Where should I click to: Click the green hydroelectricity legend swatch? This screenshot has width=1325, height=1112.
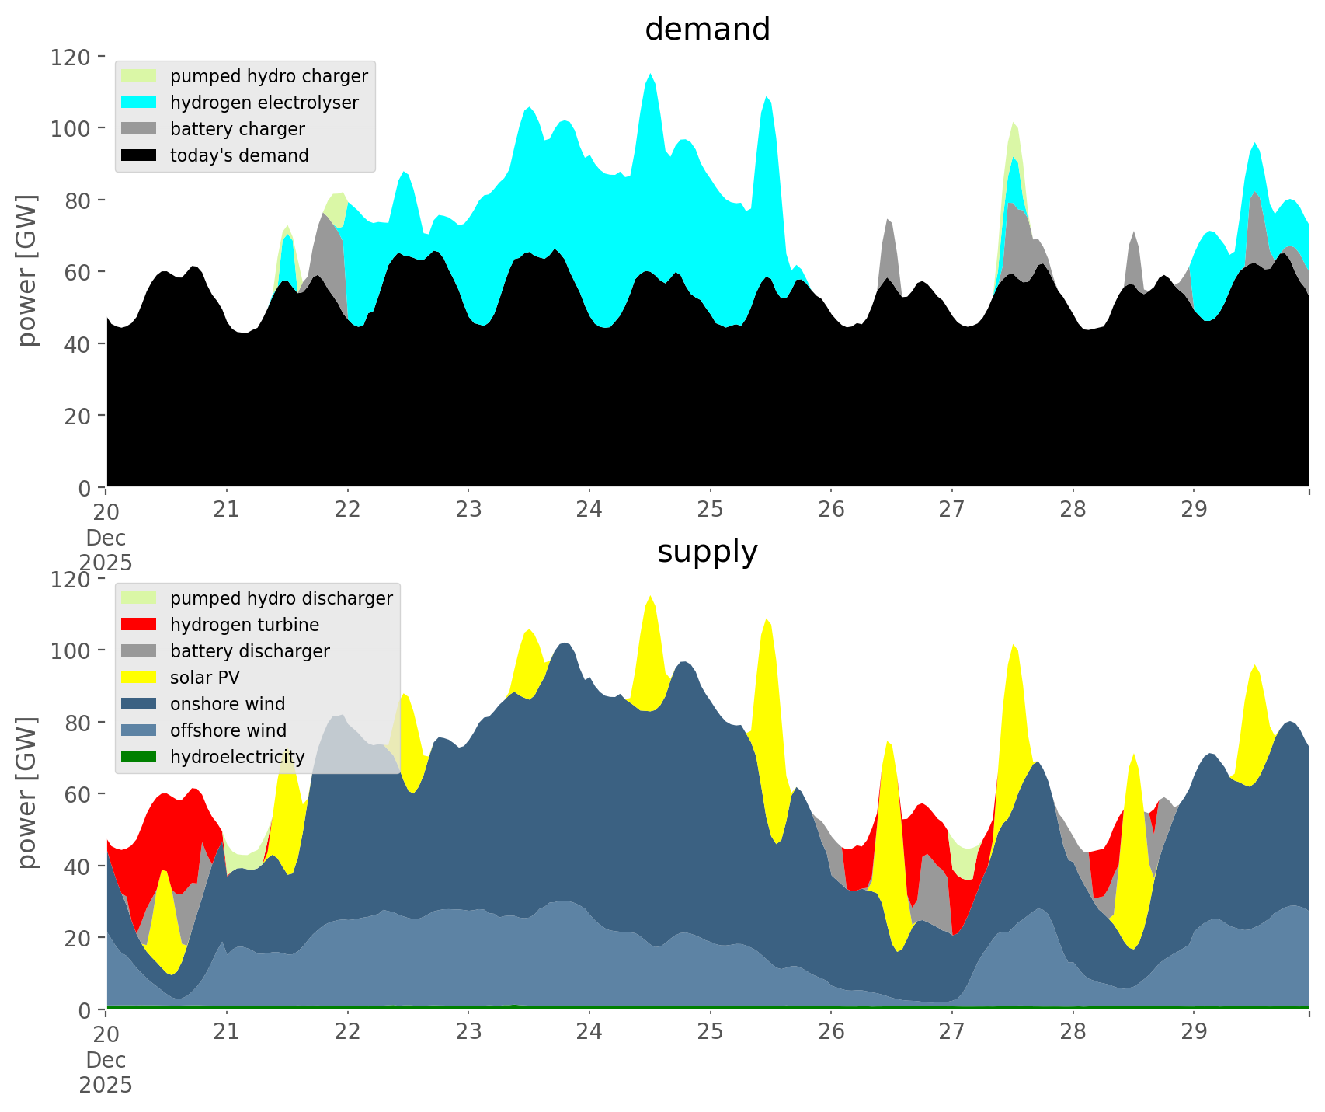coord(139,757)
